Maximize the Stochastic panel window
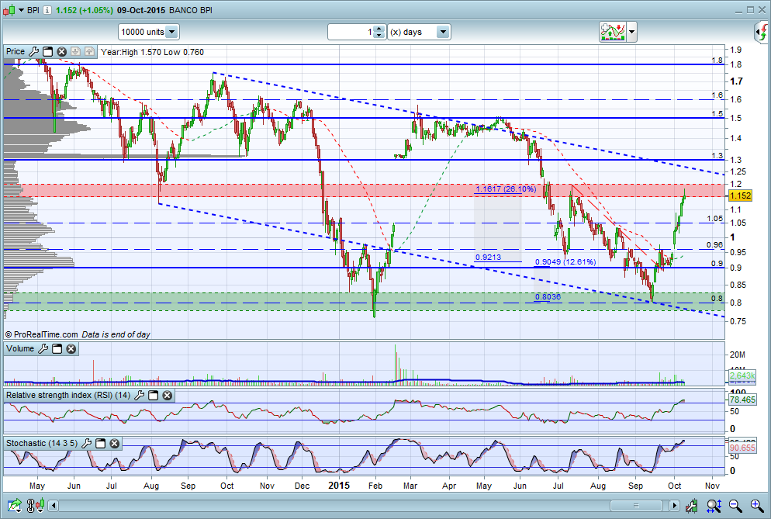The width and height of the screenshot is (771, 519). click(x=101, y=443)
